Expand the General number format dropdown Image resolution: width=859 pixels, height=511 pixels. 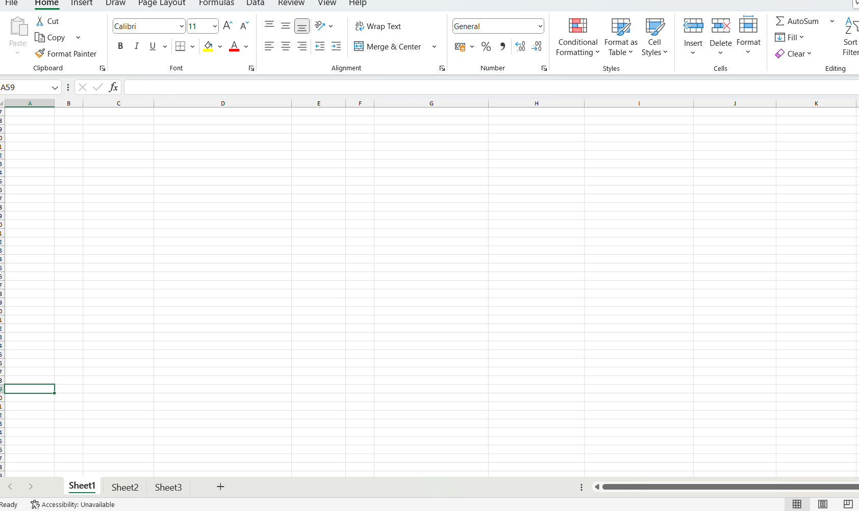coord(540,26)
